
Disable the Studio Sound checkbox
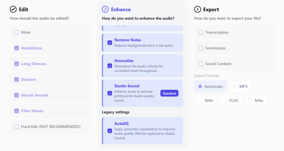pyautogui.click(x=110, y=93)
